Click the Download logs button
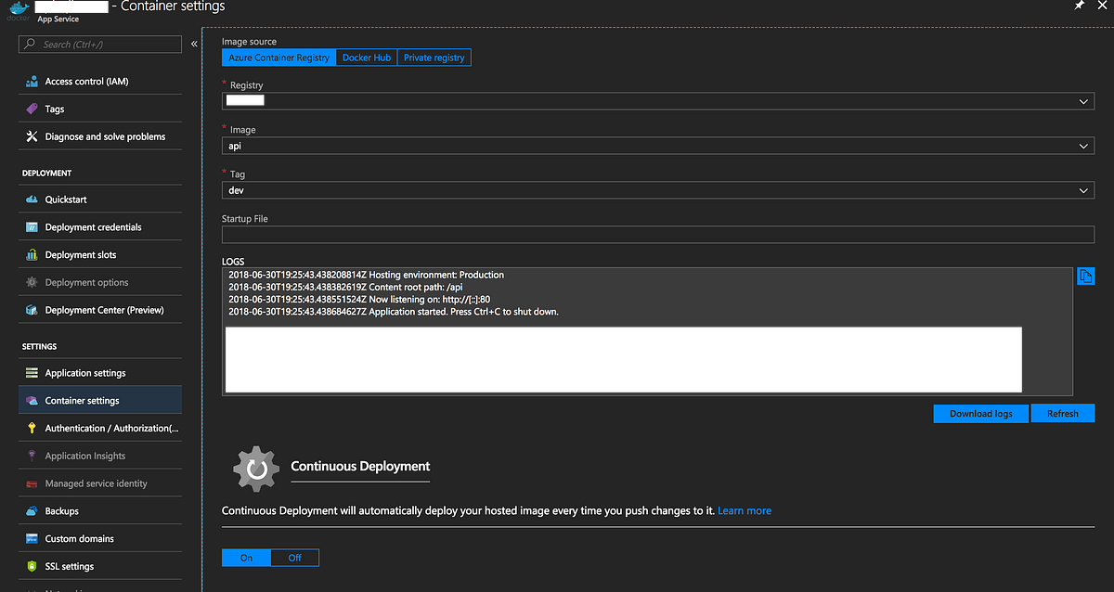 [981, 414]
